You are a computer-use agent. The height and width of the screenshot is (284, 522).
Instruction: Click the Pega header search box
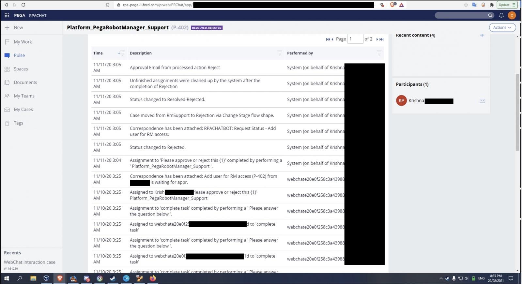464,15
